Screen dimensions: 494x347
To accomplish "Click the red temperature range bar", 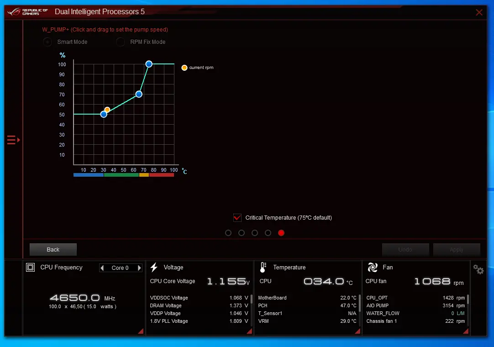I will (162, 175).
